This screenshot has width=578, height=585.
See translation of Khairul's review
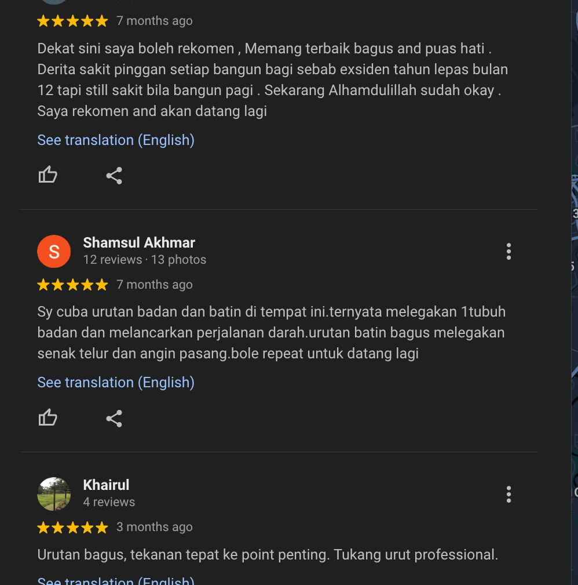point(116,580)
